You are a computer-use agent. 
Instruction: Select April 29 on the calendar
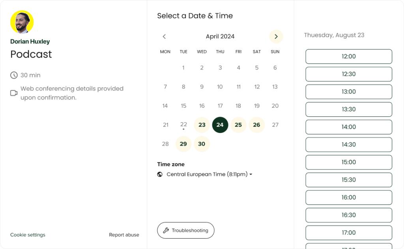(x=183, y=144)
